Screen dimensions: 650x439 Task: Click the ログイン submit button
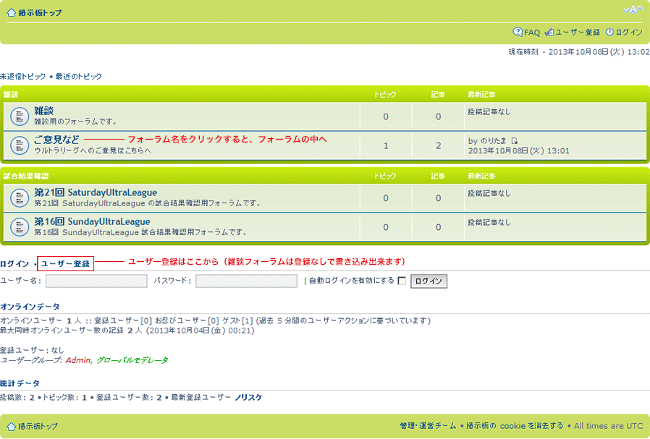coord(429,281)
